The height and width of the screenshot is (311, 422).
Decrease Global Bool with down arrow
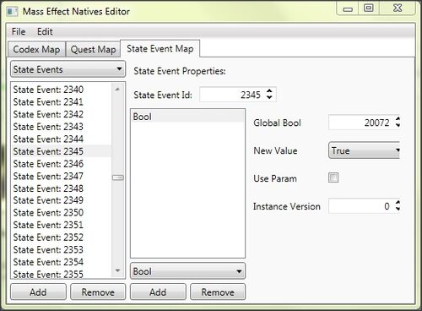(398, 126)
